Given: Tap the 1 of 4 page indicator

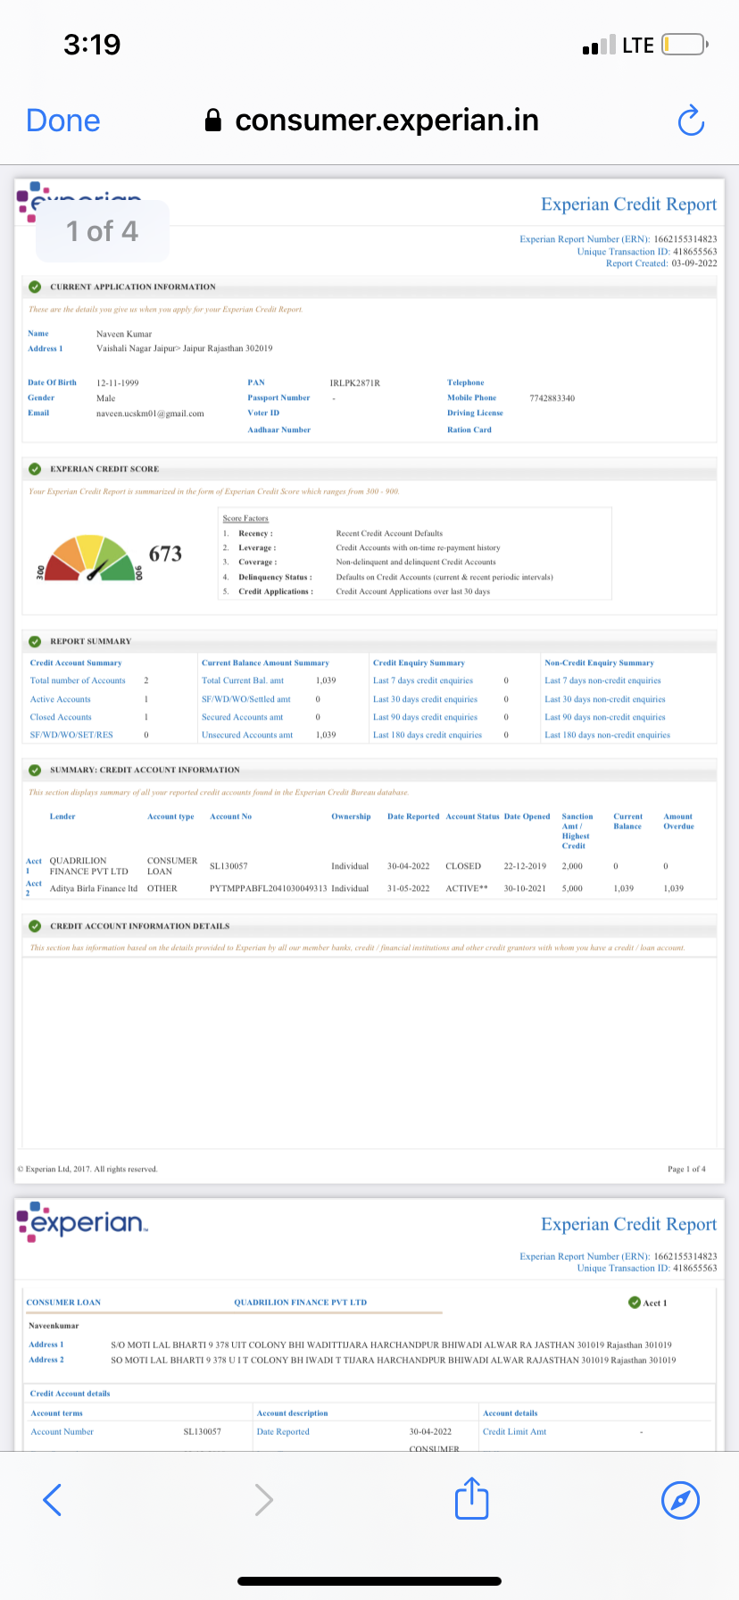Looking at the screenshot, I should (102, 231).
